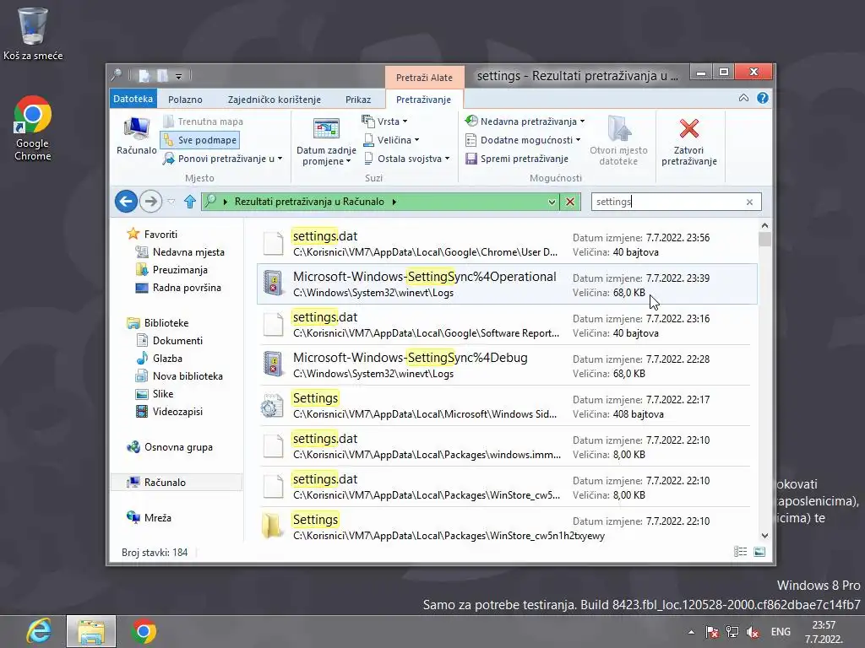Open Videozapisi library
This screenshot has height=648, width=865.
(169, 411)
